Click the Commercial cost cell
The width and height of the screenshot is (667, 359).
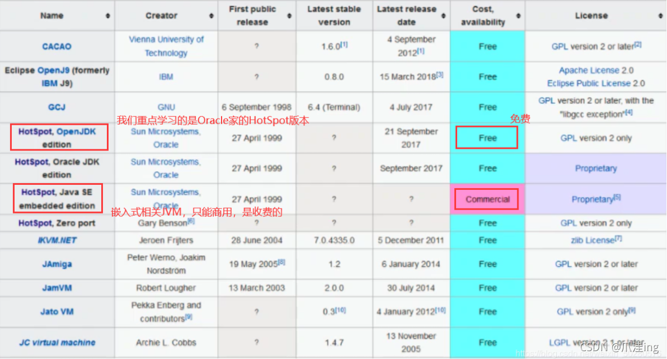488,199
